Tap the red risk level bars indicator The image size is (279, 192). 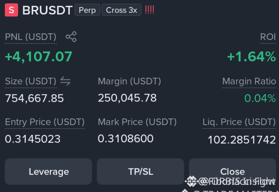150,10
